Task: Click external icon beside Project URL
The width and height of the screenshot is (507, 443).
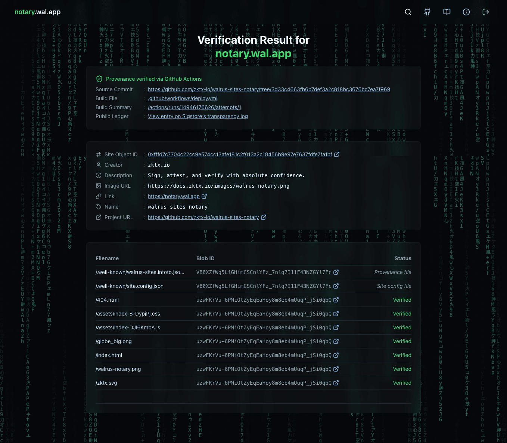Action: (264, 217)
